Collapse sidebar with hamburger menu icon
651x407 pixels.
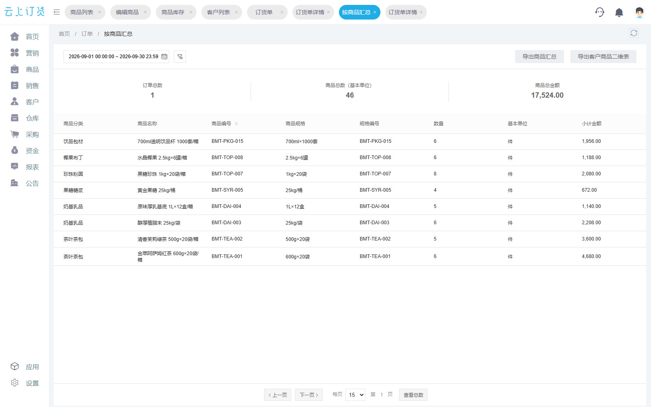57,12
